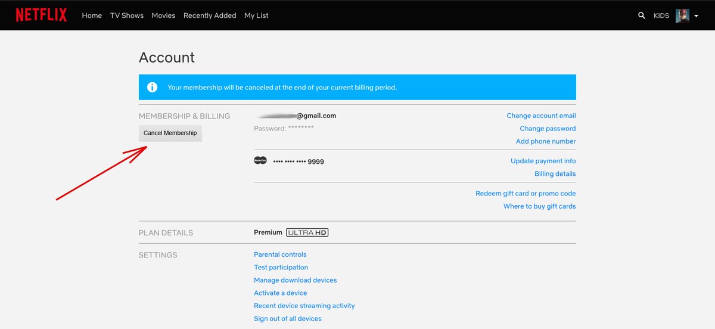715x329 pixels.
Task: Click card number ending 9999
Action: coord(299,162)
